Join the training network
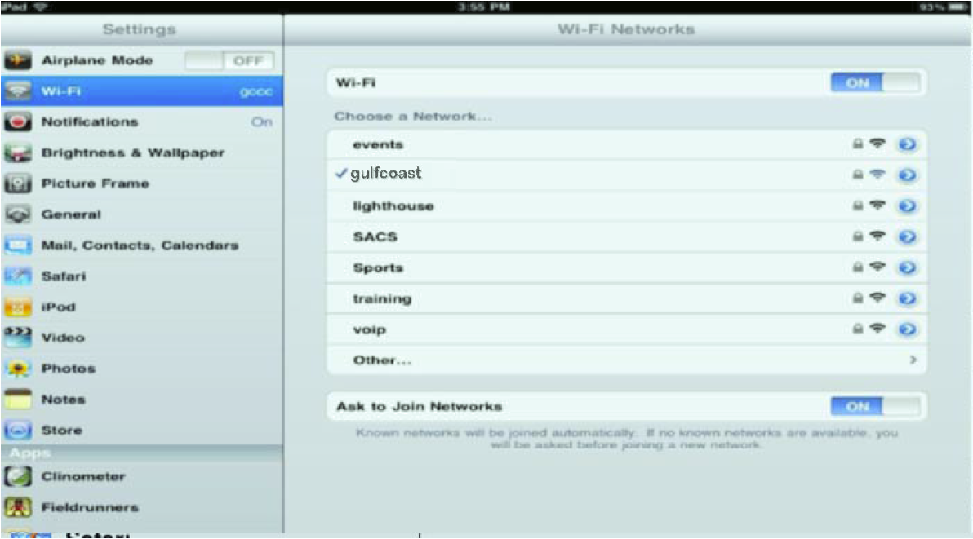 (x=627, y=298)
